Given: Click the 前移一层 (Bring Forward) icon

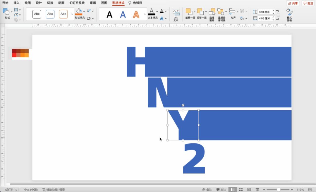Looking at the screenshot, I should point(189,12).
